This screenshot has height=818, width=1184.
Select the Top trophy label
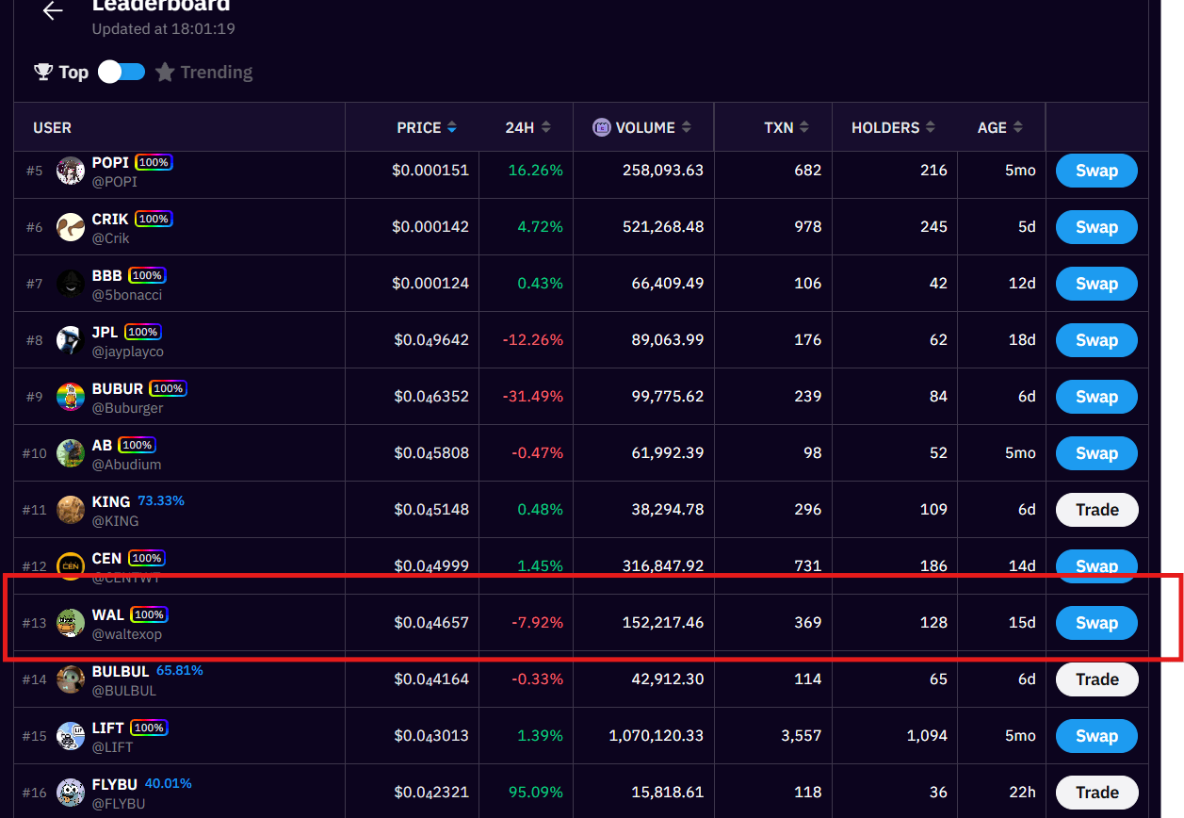click(x=61, y=73)
